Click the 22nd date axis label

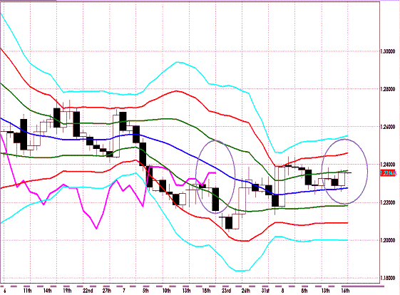click(88, 291)
